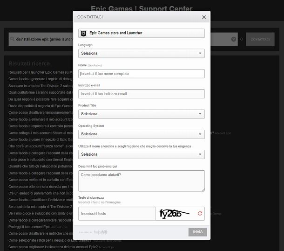Open 'Requisiti per il launcher Epic Games' result
The height and width of the screenshot is (251, 284).
tap(41, 72)
